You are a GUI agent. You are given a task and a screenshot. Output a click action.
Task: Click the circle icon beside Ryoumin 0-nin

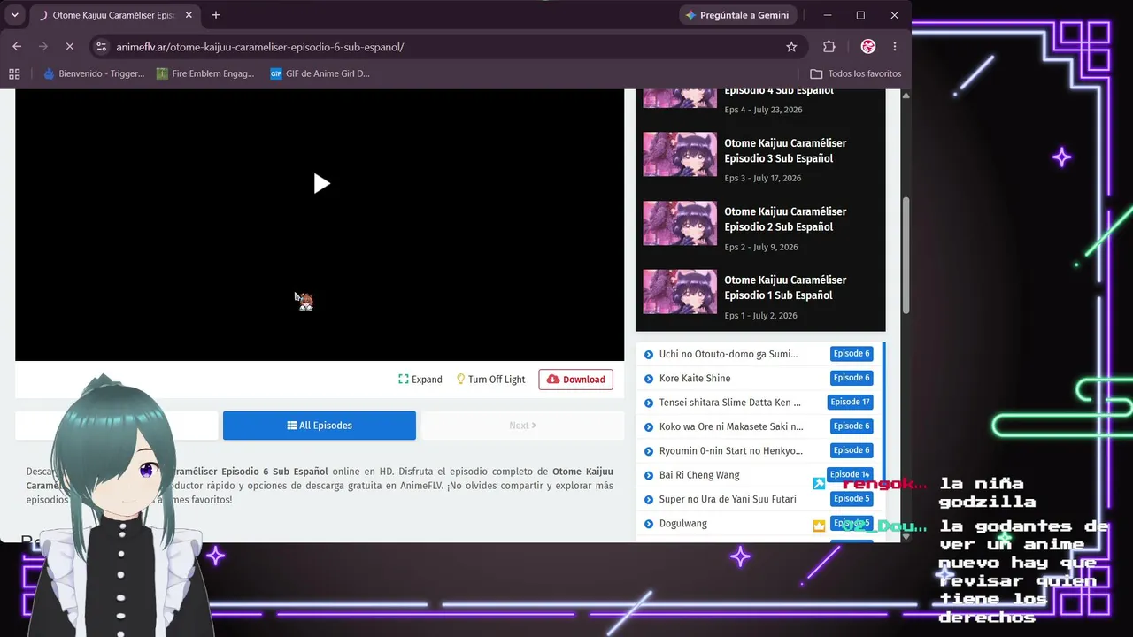click(x=649, y=451)
